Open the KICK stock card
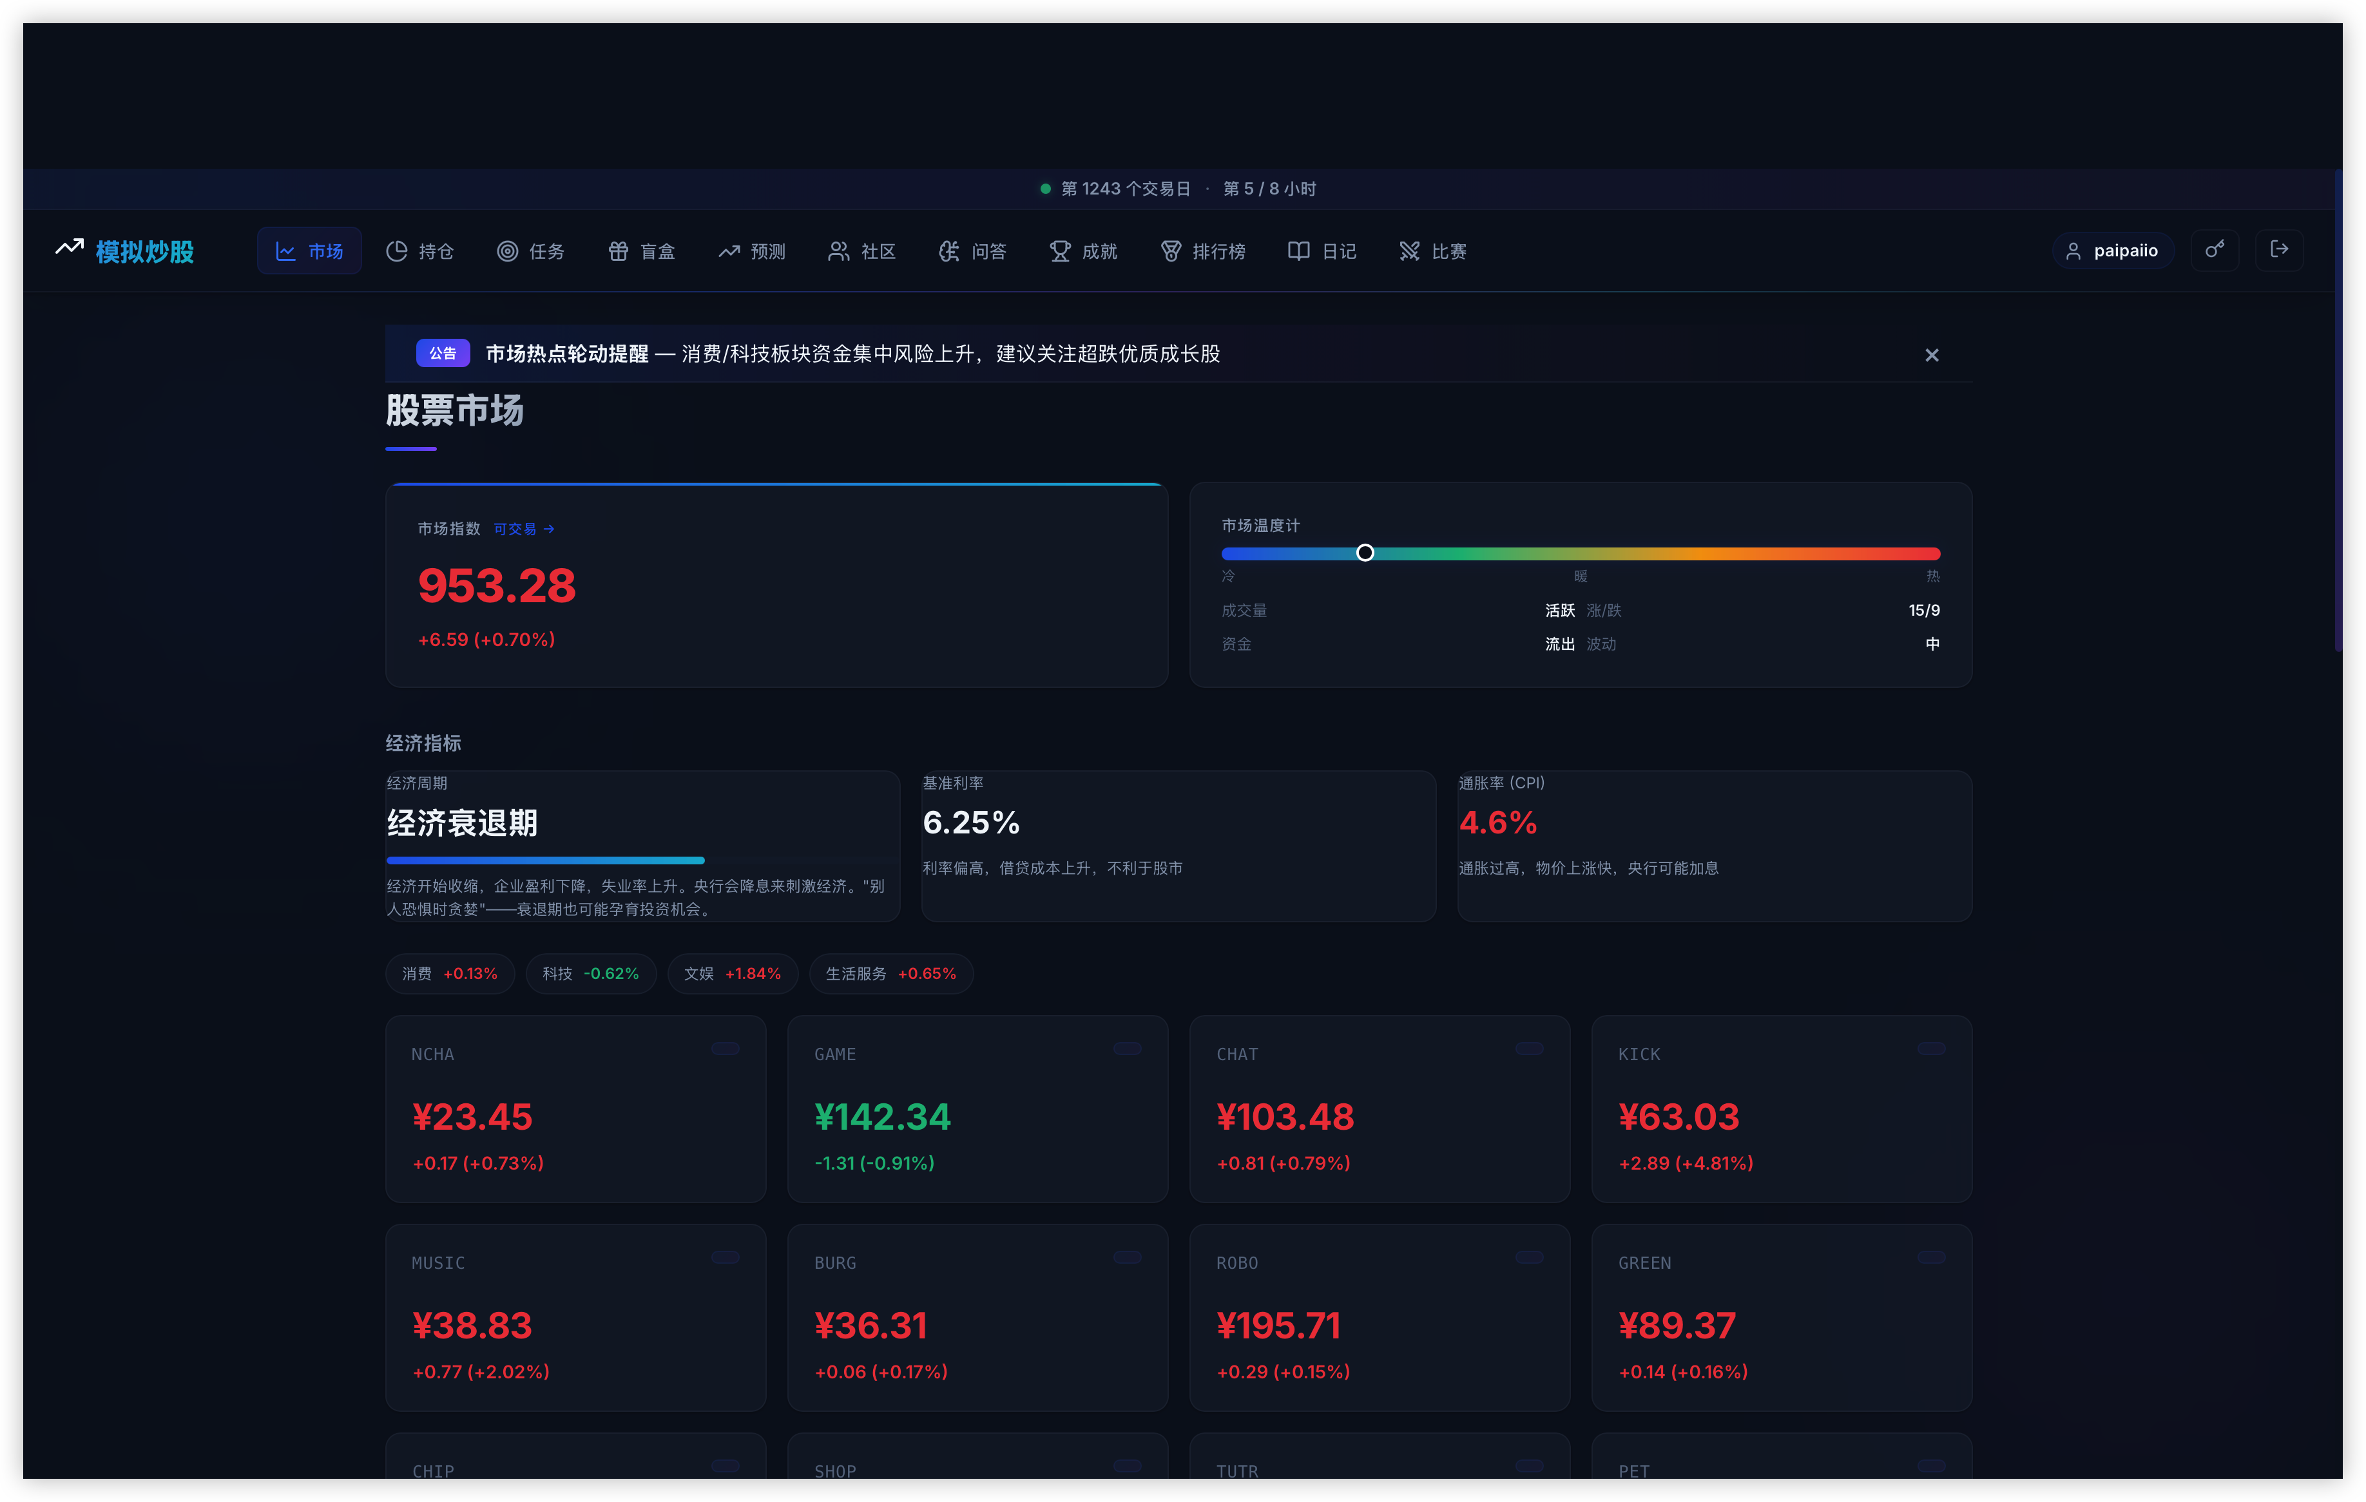2366x1502 pixels. pos(1780,1108)
